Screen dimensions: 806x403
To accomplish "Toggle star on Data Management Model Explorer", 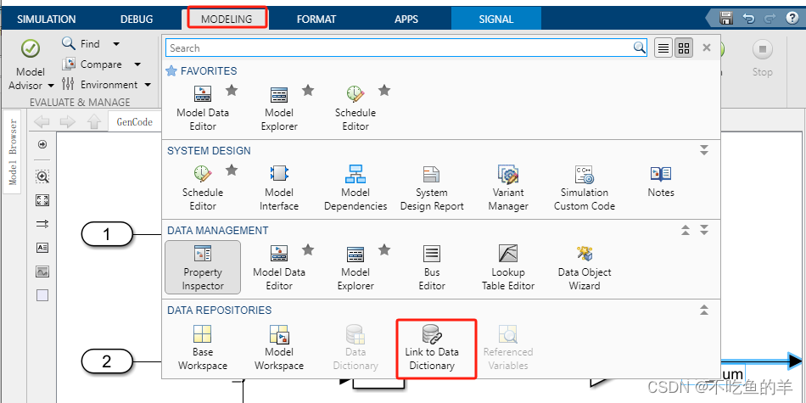I will (384, 249).
